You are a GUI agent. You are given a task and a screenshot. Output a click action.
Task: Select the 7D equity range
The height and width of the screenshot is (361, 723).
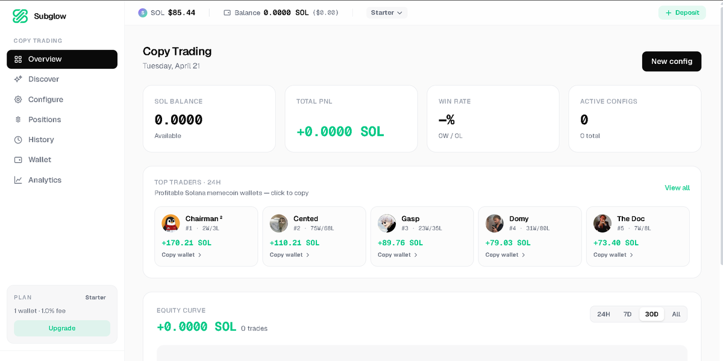coord(627,314)
